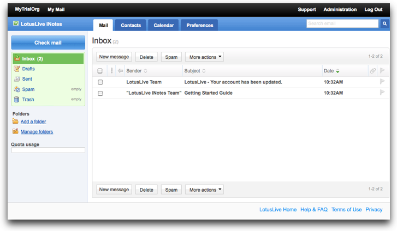The image size is (397, 231).
Task: Switch to the Mail tab
Action: coord(103,25)
